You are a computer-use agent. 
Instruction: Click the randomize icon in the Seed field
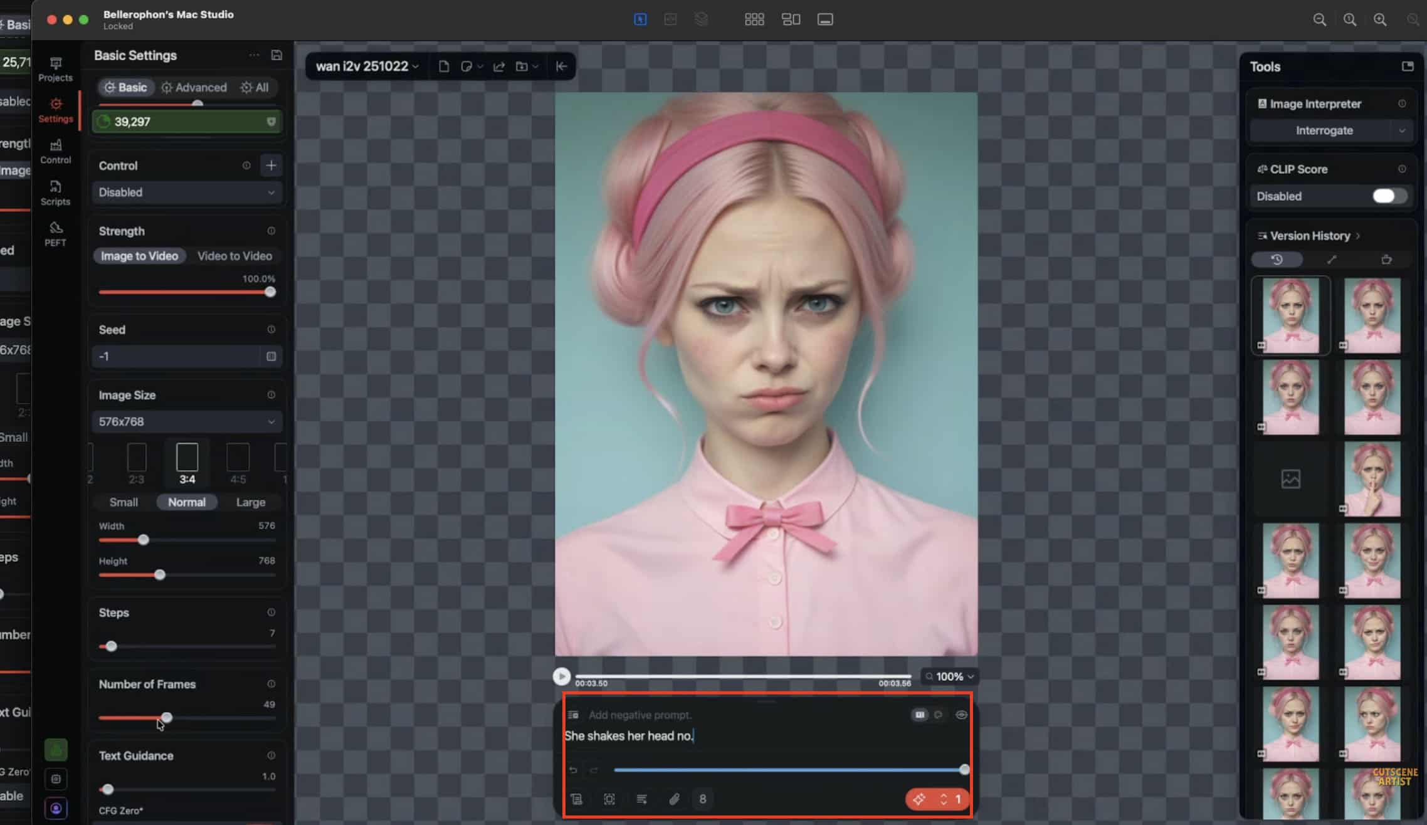[271, 356]
